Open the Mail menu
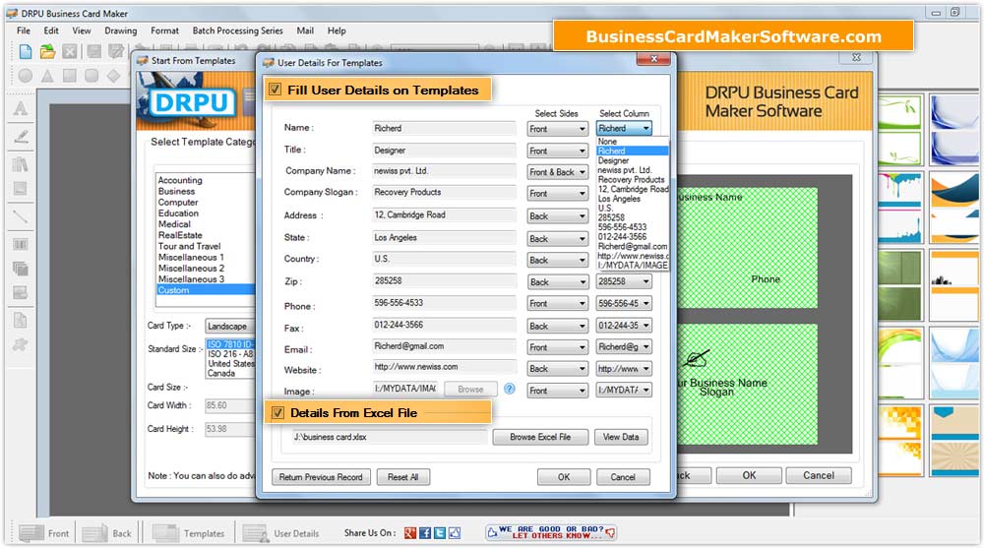 tap(305, 30)
